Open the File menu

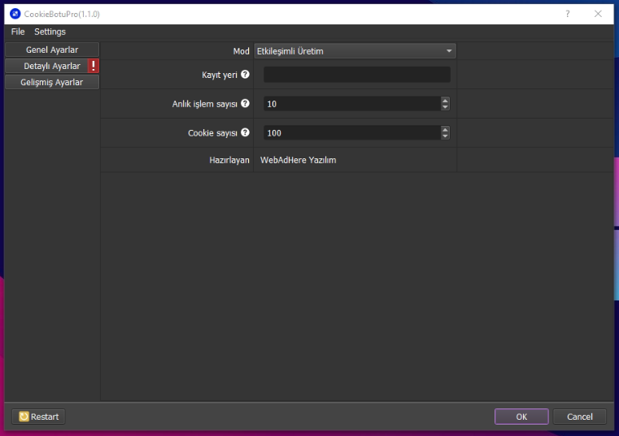(18, 32)
